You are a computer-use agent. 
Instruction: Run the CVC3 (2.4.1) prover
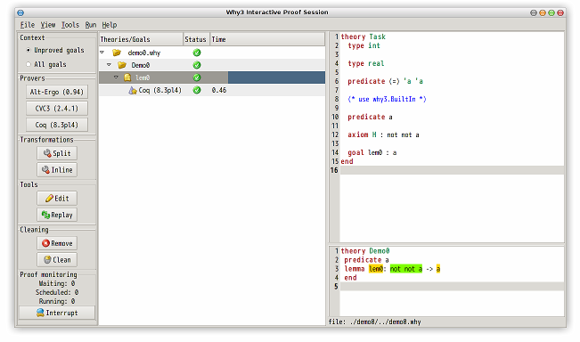[x=57, y=109]
